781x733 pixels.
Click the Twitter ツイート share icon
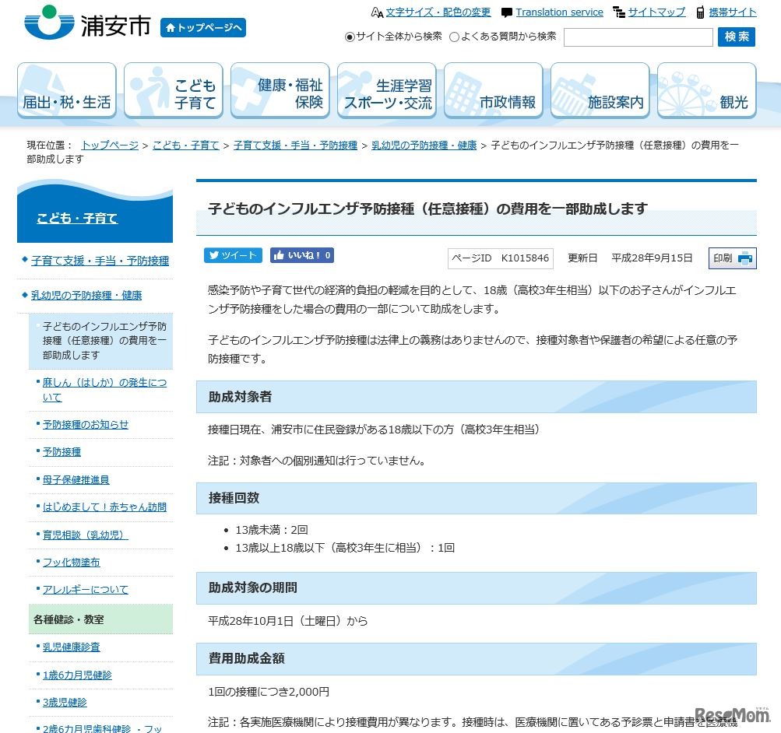[x=232, y=254]
